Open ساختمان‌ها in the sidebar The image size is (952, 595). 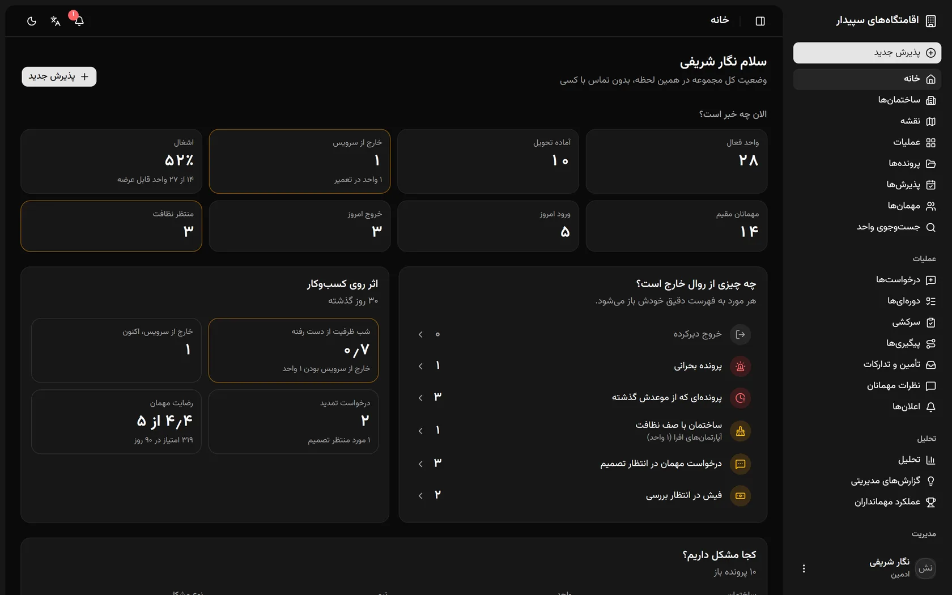(867, 100)
